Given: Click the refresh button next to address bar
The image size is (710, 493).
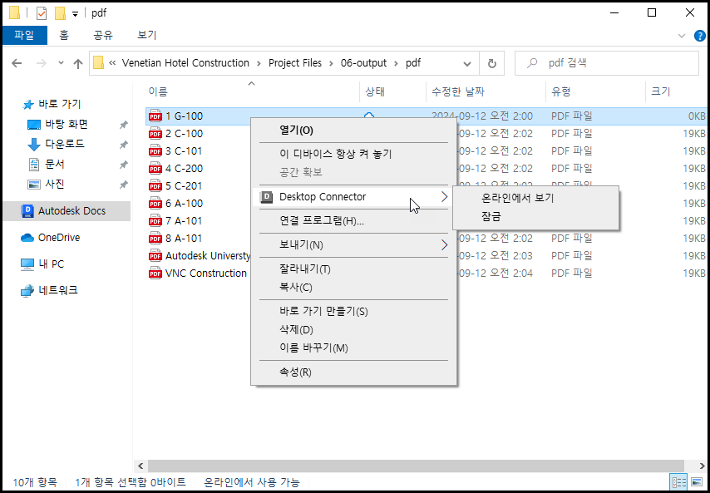Looking at the screenshot, I should [493, 62].
